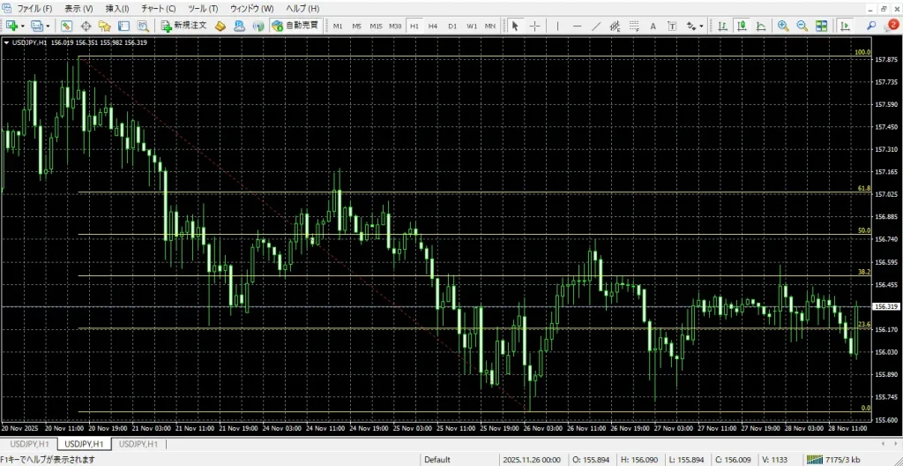
Task: Click the 156.319 current price label
Action: pos(884,306)
